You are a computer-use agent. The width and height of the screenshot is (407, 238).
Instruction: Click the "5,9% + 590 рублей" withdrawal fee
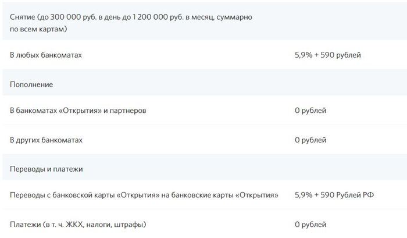(x=328, y=56)
